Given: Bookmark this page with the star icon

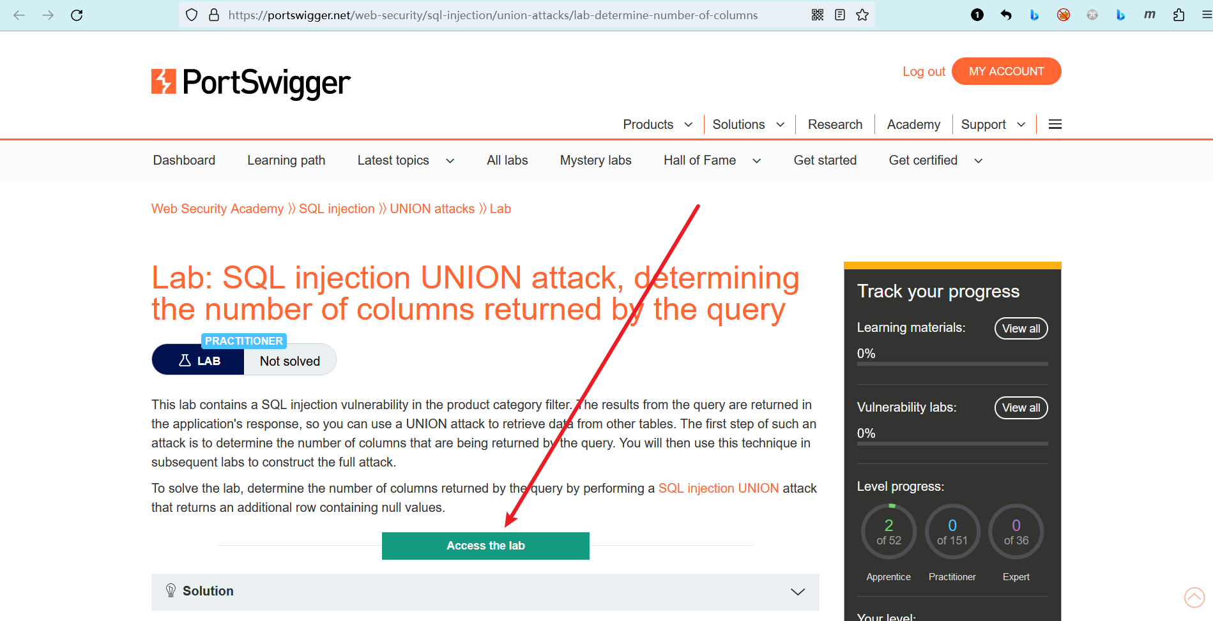Looking at the screenshot, I should point(862,15).
